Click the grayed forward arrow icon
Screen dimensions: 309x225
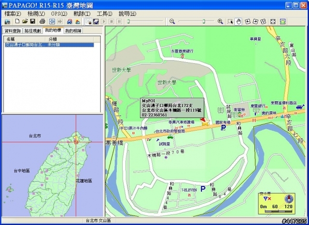point(60,21)
